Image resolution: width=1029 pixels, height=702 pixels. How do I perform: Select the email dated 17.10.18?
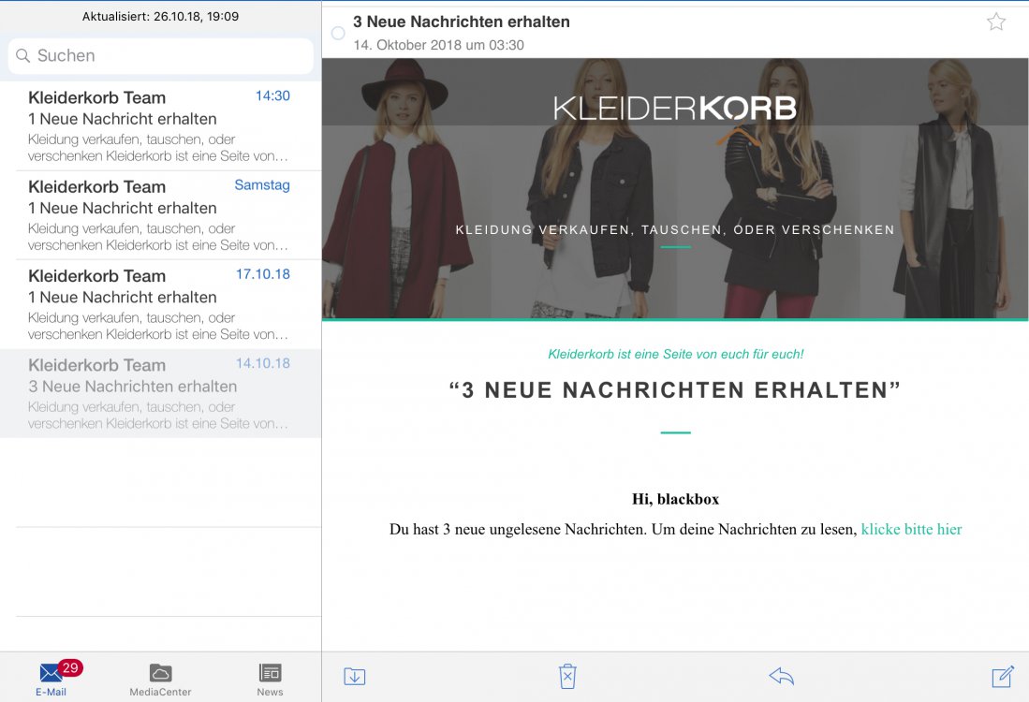click(159, 304)
